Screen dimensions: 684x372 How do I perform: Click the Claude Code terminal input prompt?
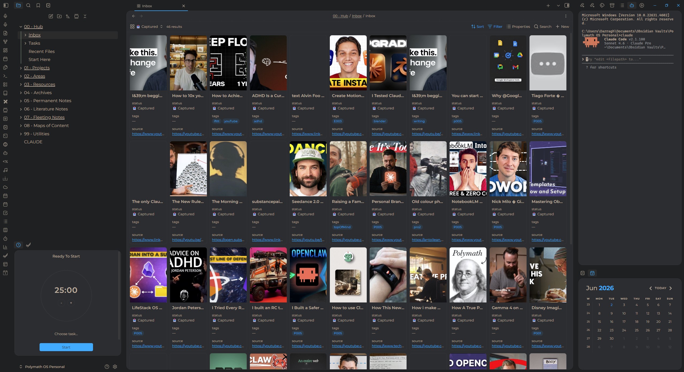(x=627, y=59)
